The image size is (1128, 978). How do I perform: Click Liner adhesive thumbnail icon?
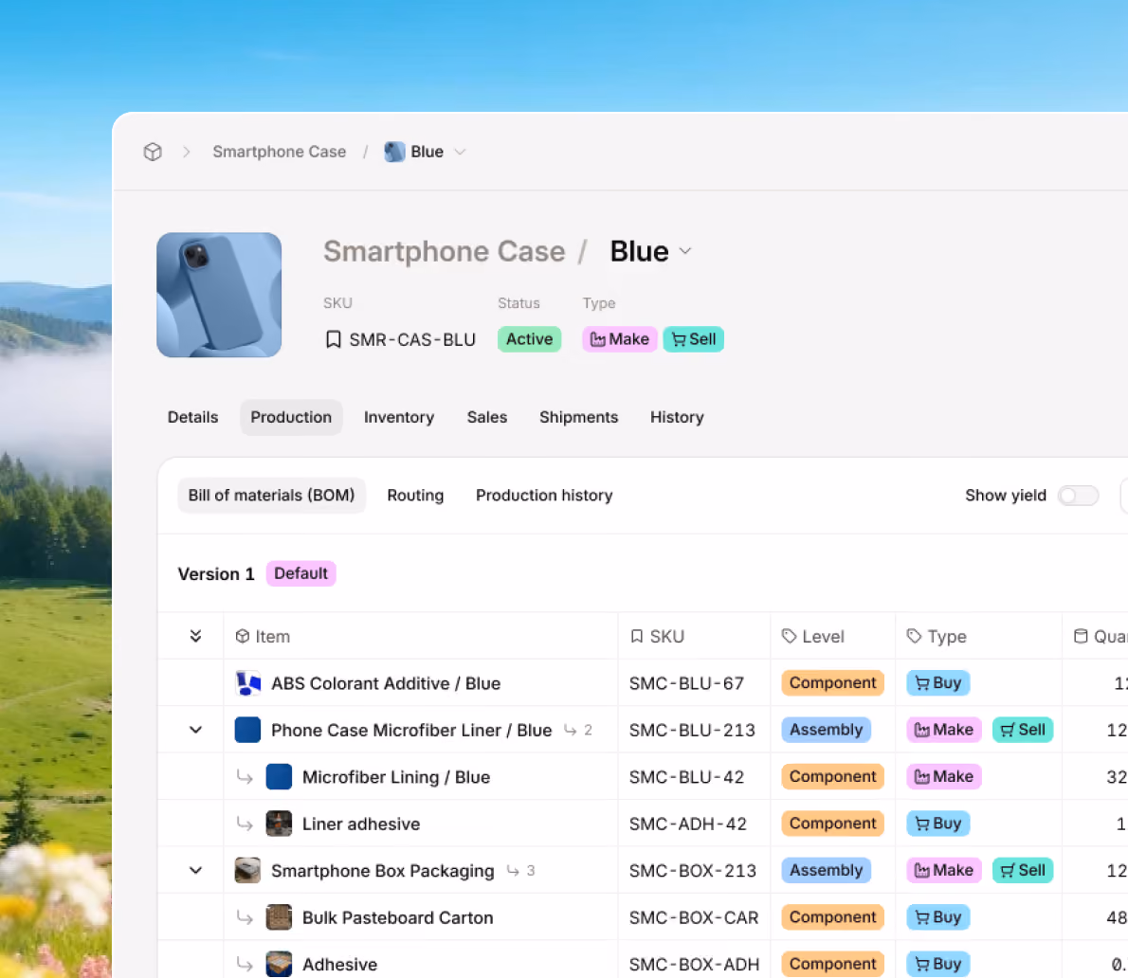point(279,824)
